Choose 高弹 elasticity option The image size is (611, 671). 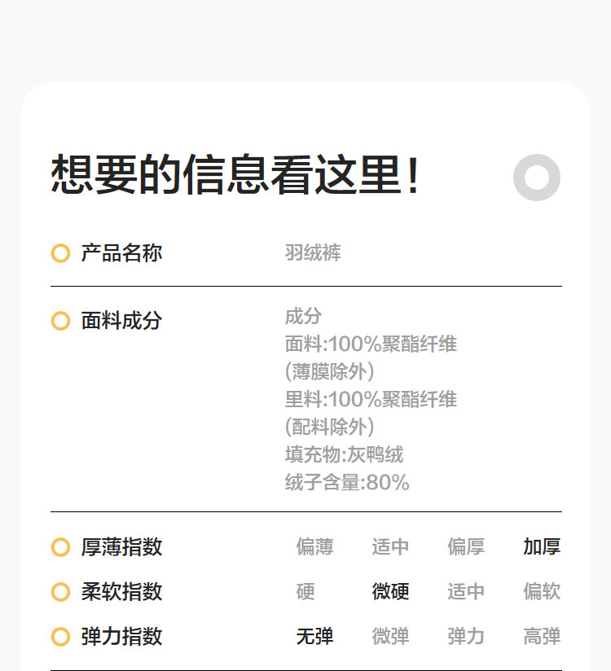click(x=542, y=637)
